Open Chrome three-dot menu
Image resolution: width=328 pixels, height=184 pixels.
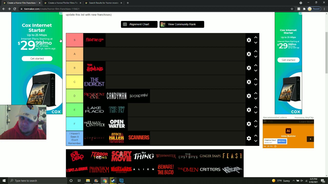pos(324,9)
